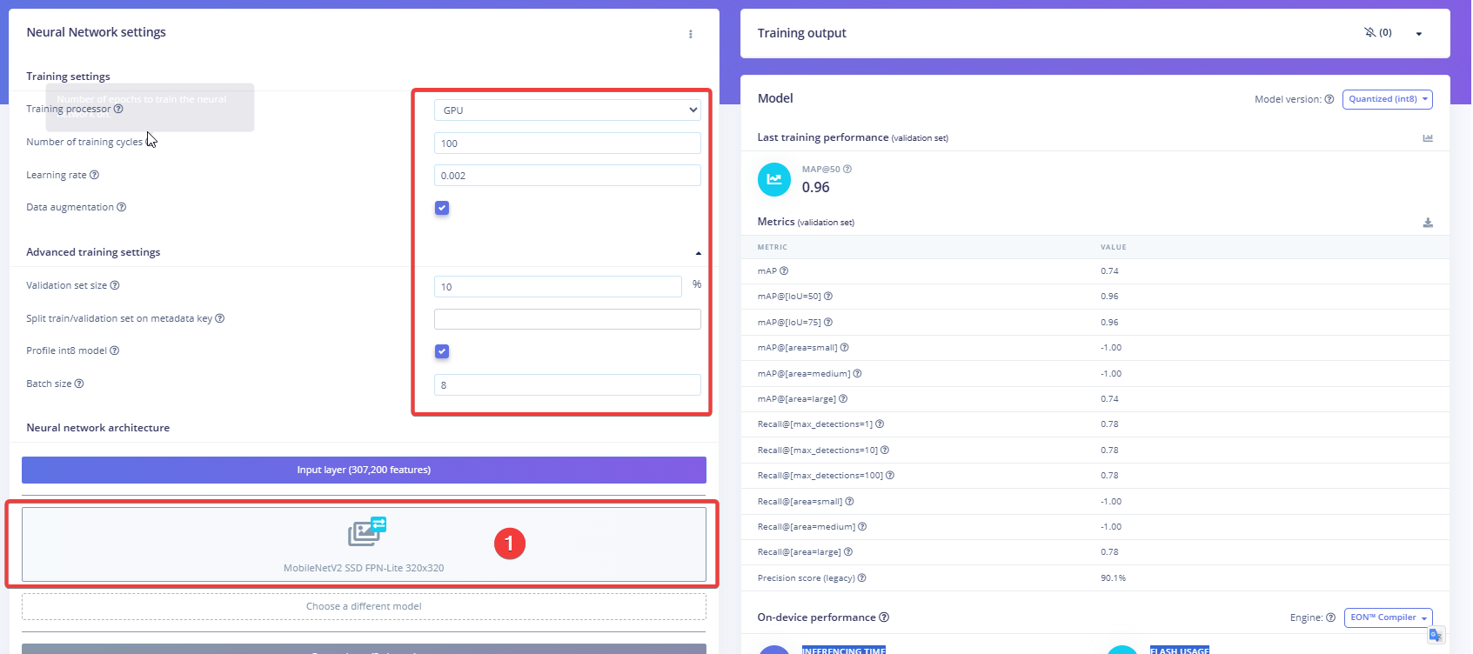The width and height of the screenshot is (1473, 654).
Task: Click the chart icon beside Last training performance
Action: 1428,137
